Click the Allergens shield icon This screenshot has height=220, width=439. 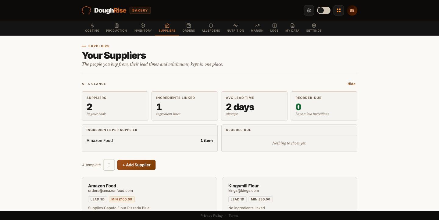click(x=211, y=26)
